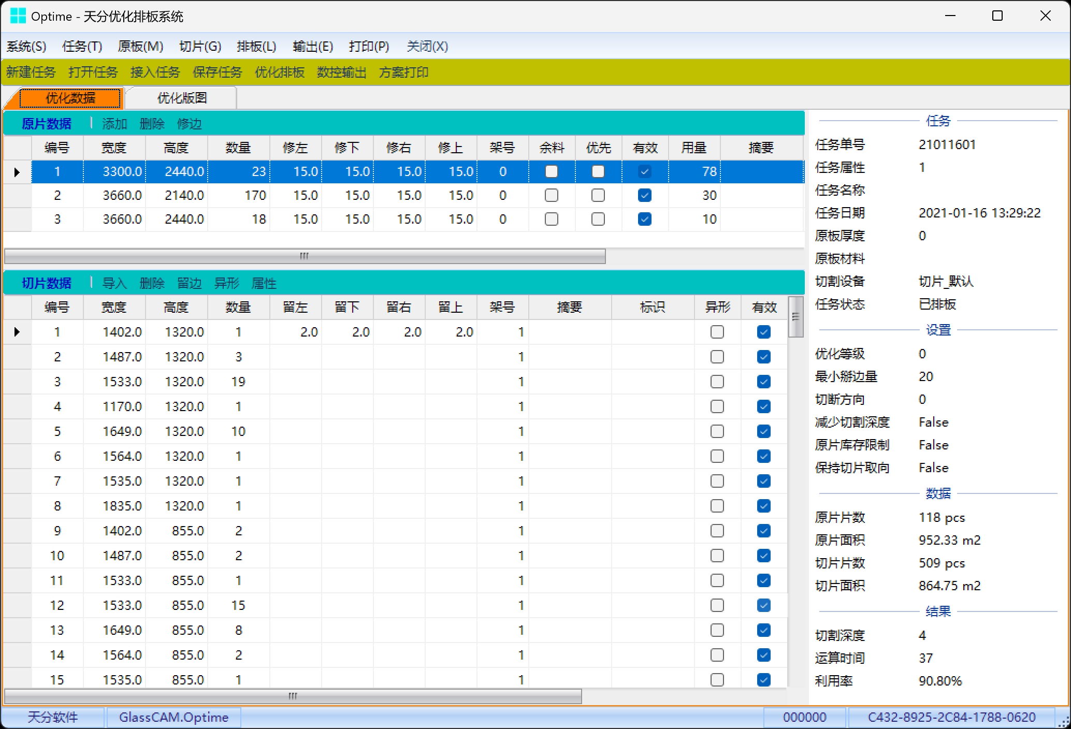1071x729 pixels.
Task: Select quantity cell 19 in cut piece row 3
Action: click(239, 382)
